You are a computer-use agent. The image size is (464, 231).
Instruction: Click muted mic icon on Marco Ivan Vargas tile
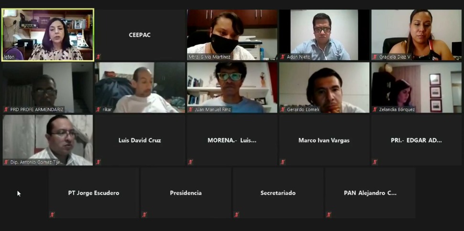pos(283,162)
